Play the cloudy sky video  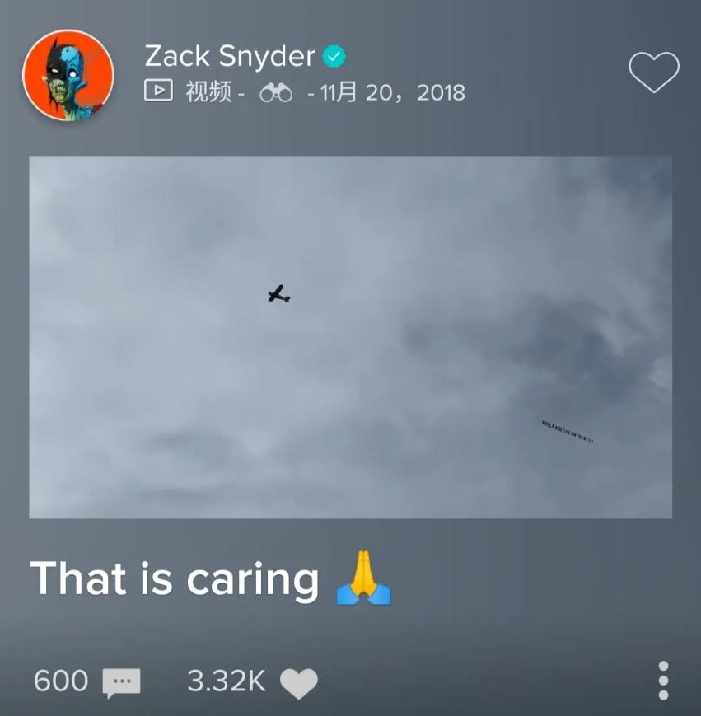351,337
